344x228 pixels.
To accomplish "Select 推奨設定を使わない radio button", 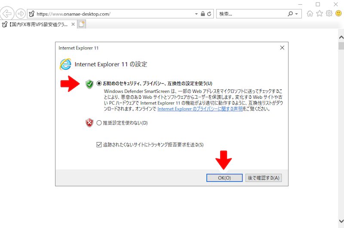I will pyautogui.click(x=99, y=123).
